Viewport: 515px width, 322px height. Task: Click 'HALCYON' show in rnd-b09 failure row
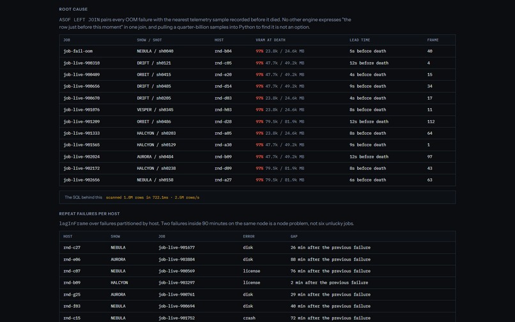[x=119, y=282]
